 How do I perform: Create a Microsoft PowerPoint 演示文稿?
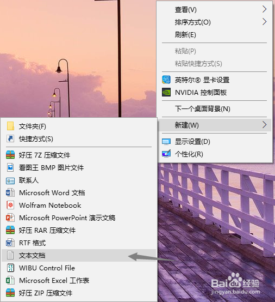(x=79, y=218)
